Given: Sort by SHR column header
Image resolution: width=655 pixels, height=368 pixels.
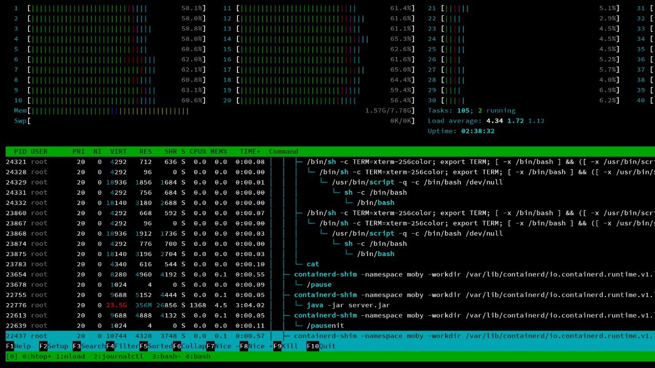Looking at the screenshot, I should tap(170, 152).
